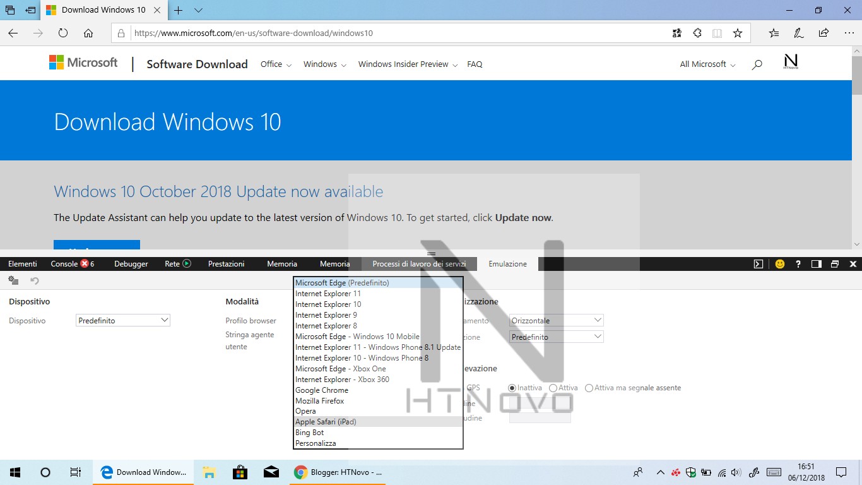Add this page to favorites
Screen dimensions: 862x485
[738, 33]
